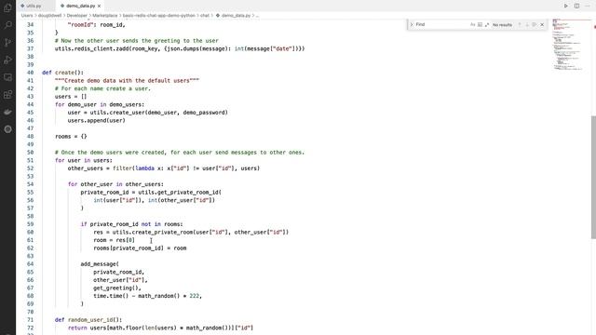Screen dimensions: 596x335
Task: Expand Replace mode in Find widget
Action: 412,25
